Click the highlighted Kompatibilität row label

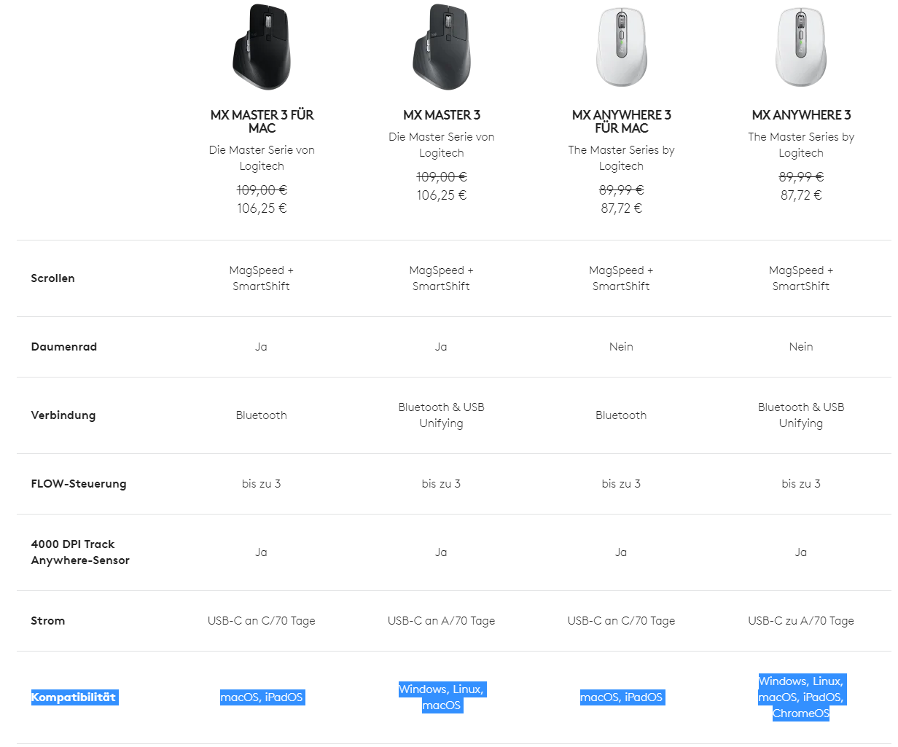coord(74,697)
